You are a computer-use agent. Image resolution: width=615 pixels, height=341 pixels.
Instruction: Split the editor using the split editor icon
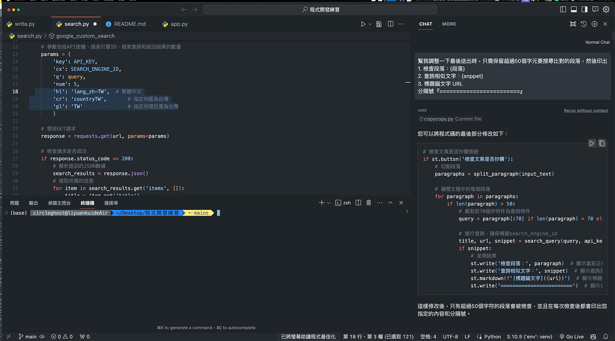pos(390,24)
